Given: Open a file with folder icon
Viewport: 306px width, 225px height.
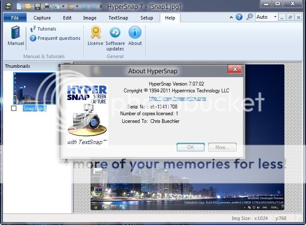Looking at the screenshot, I should pos(28,6).
